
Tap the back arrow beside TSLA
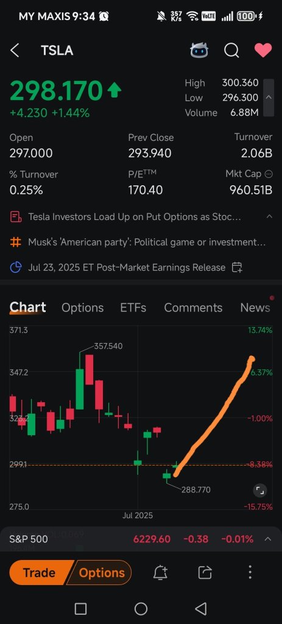coord(15,51)
